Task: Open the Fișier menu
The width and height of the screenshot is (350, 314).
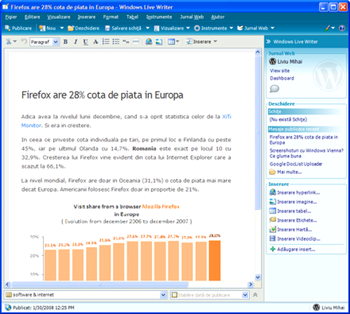Action: [x=11, y=17]
